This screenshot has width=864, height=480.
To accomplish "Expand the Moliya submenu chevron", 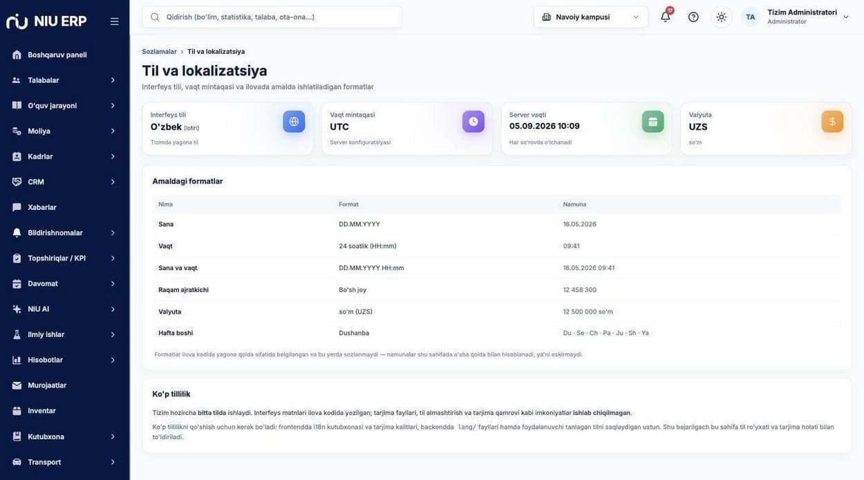I will (113, 131).
